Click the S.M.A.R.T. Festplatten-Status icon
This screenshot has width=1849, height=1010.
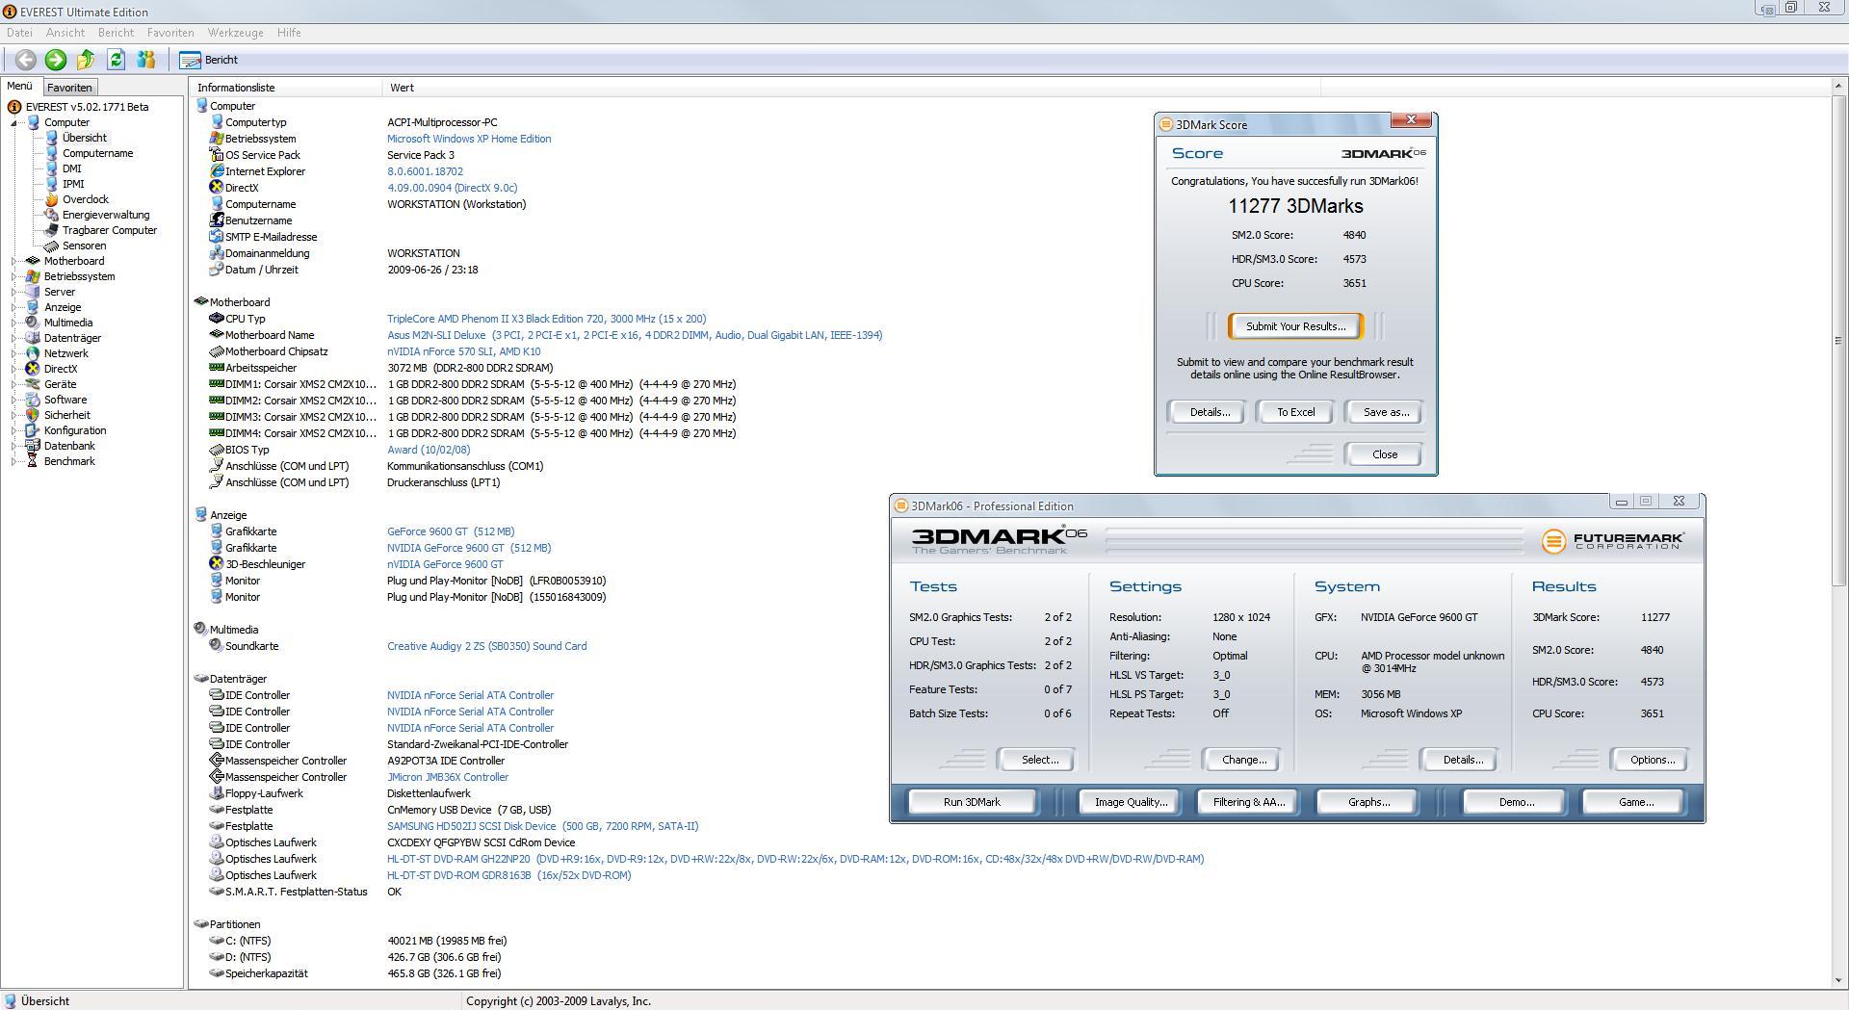pos(217,892)
